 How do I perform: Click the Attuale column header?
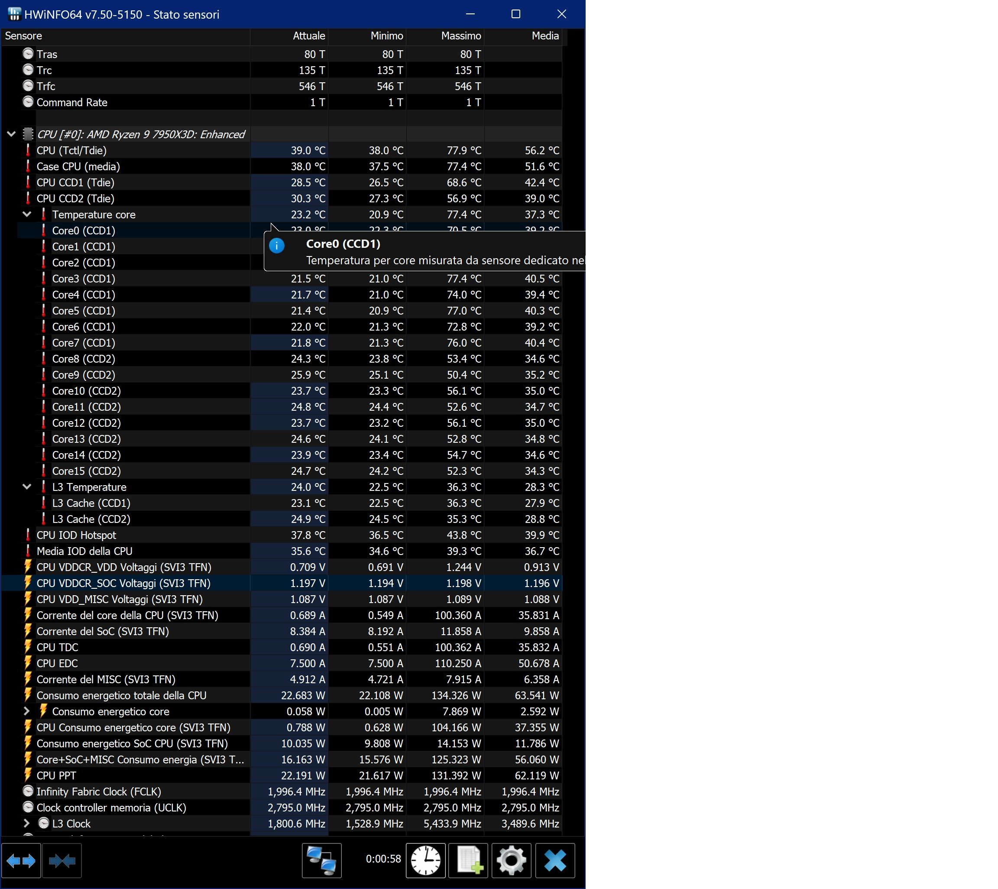coord(308,36)
